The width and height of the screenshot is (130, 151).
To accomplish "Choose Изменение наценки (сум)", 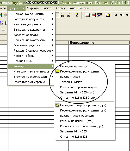I will click(85, 121).
